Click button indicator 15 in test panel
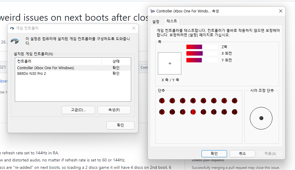 coord(224,112)
